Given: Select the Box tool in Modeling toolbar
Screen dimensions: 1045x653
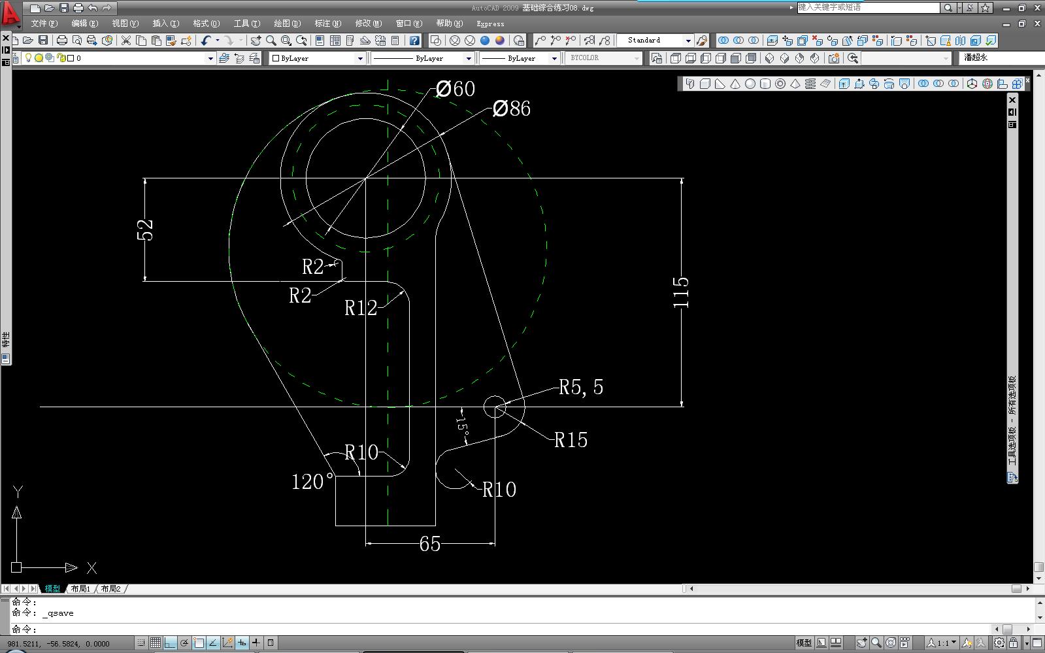Looking at the screenshot, I should (705, 84).
